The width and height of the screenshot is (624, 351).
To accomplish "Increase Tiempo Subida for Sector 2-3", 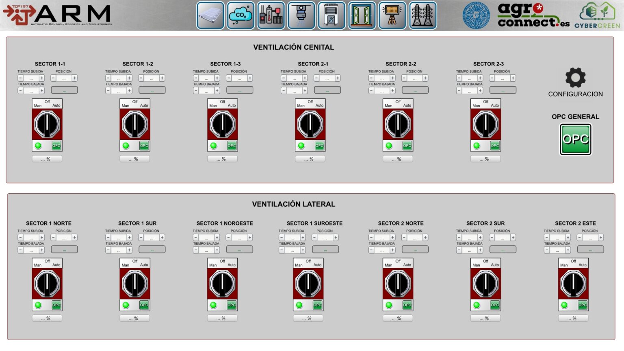I will tap(481, 78).
